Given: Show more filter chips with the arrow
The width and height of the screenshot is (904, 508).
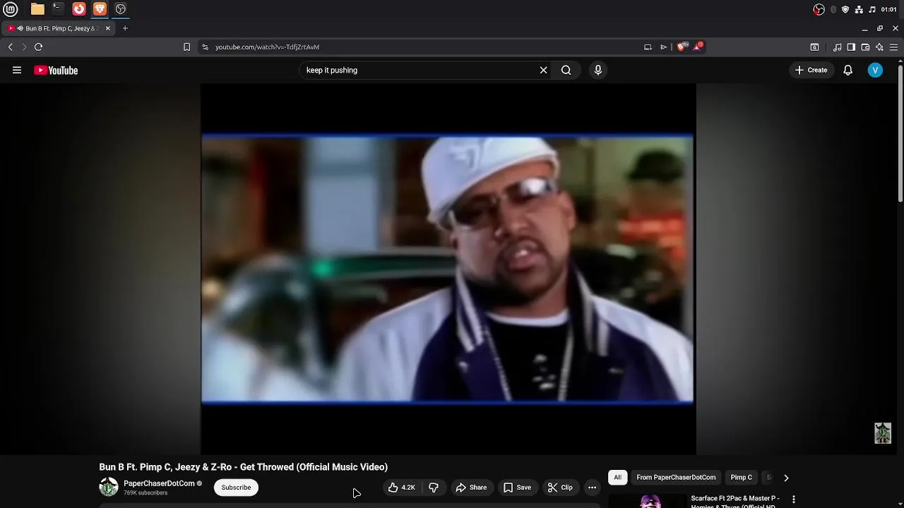Looking at the screenshot, I should (x=786, y=478).
